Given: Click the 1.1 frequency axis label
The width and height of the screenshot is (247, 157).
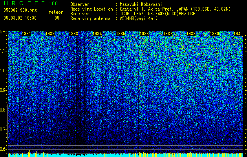Looking at the screenshot, I should click(4, 51).
